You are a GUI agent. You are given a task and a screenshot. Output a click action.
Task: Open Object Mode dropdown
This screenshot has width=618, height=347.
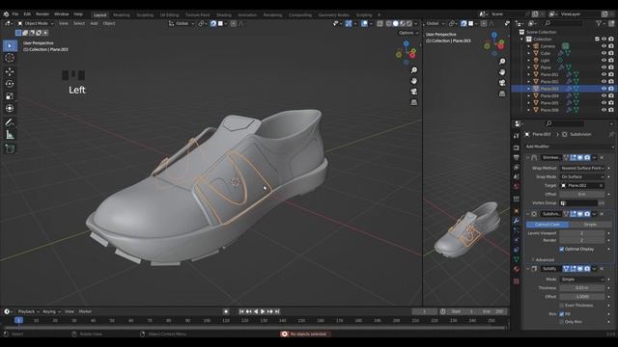tap(36, 23)
